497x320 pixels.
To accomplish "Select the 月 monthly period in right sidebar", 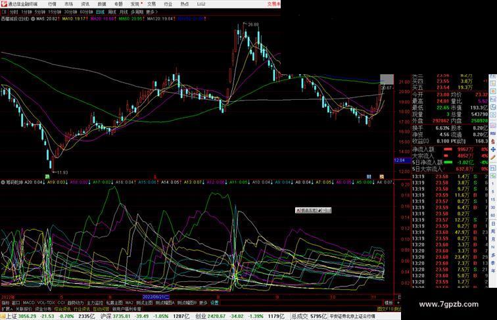I will pyautogui.click(x=493, y=239).
